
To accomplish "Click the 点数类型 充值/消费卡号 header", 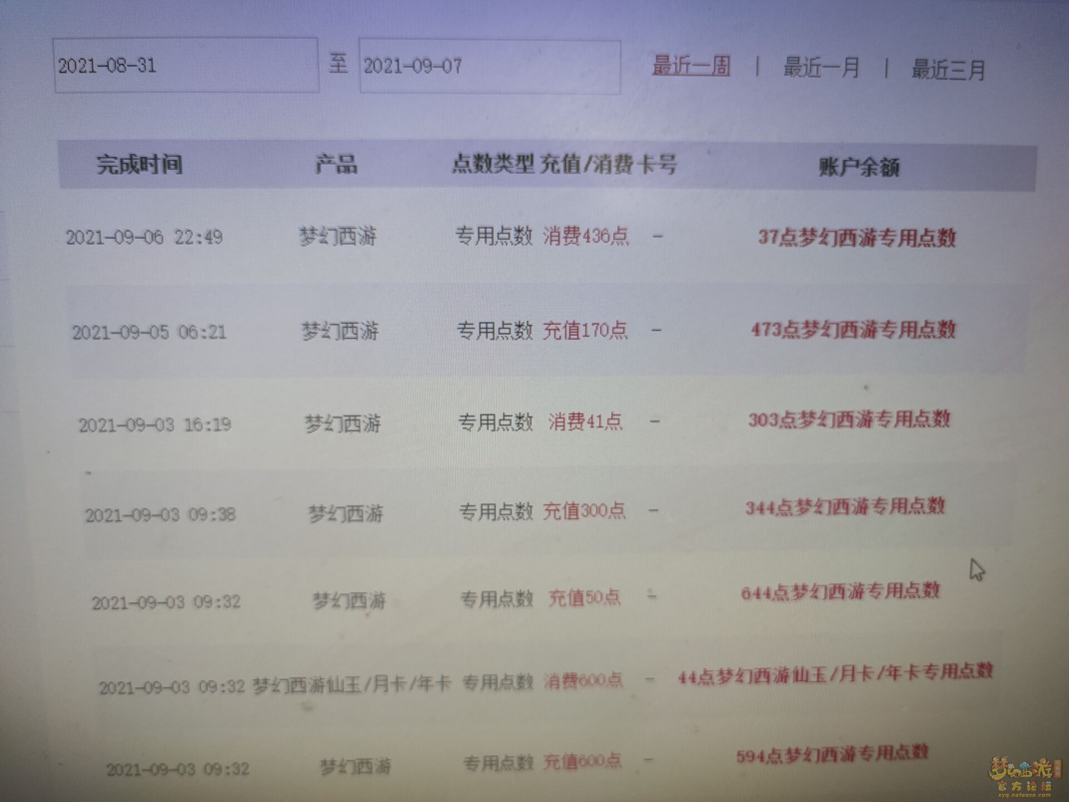I will [563, 165].
